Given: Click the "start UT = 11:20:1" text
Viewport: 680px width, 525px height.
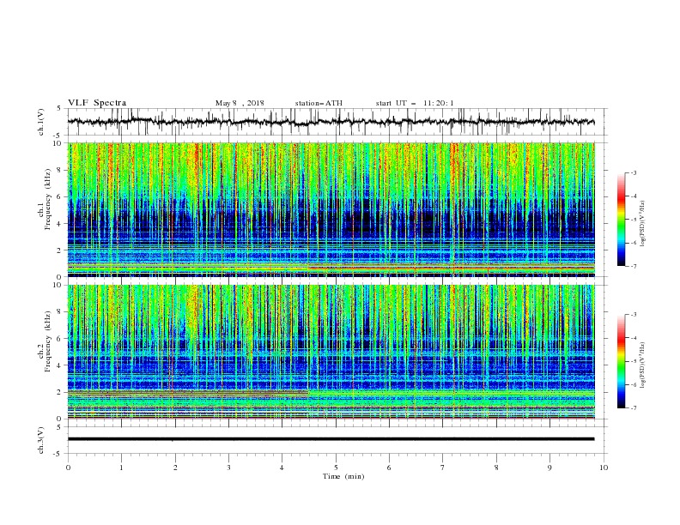Looking at the screenshot, I should pos(415,103).
